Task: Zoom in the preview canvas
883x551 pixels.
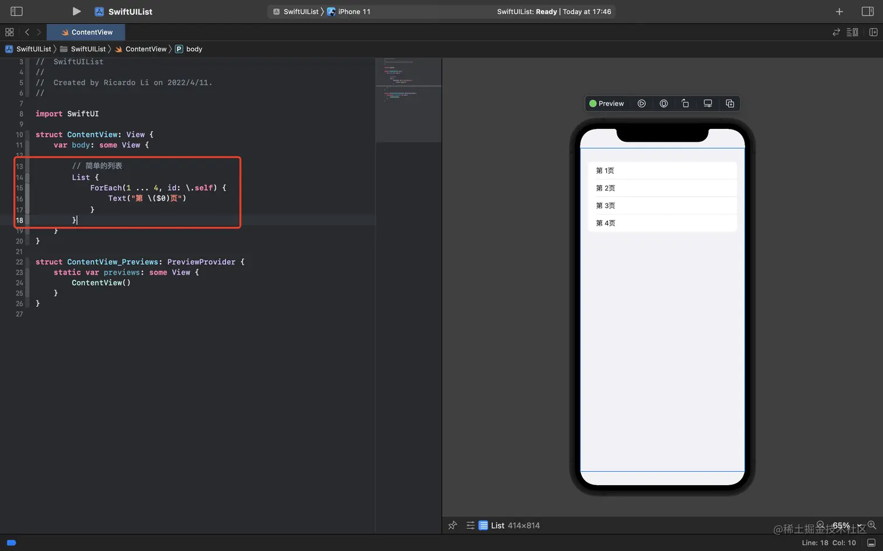Action: coord(872,525)
